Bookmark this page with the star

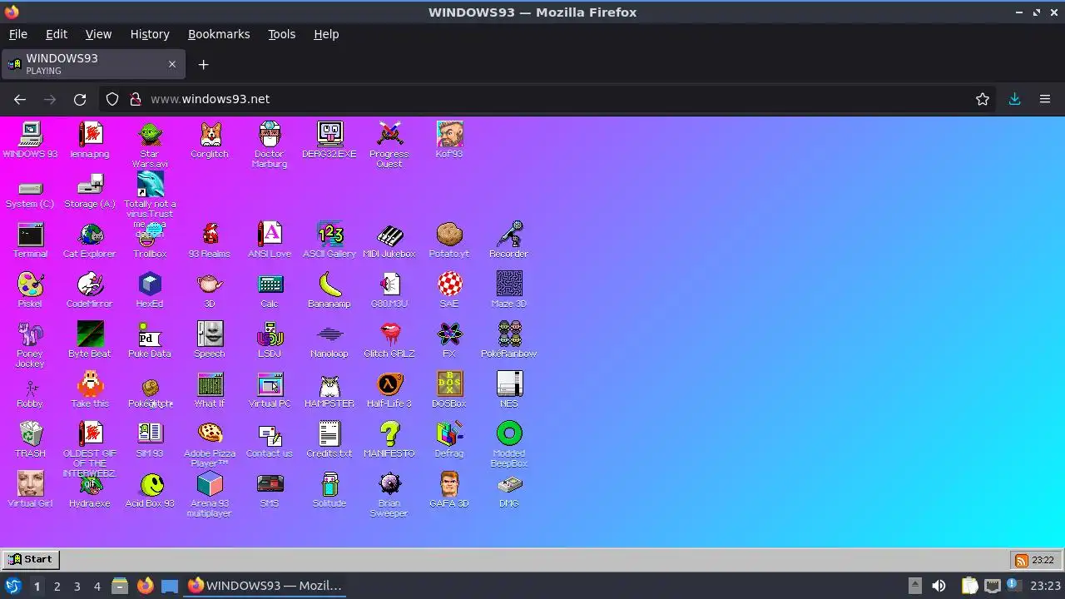click(x=983, y=99)
